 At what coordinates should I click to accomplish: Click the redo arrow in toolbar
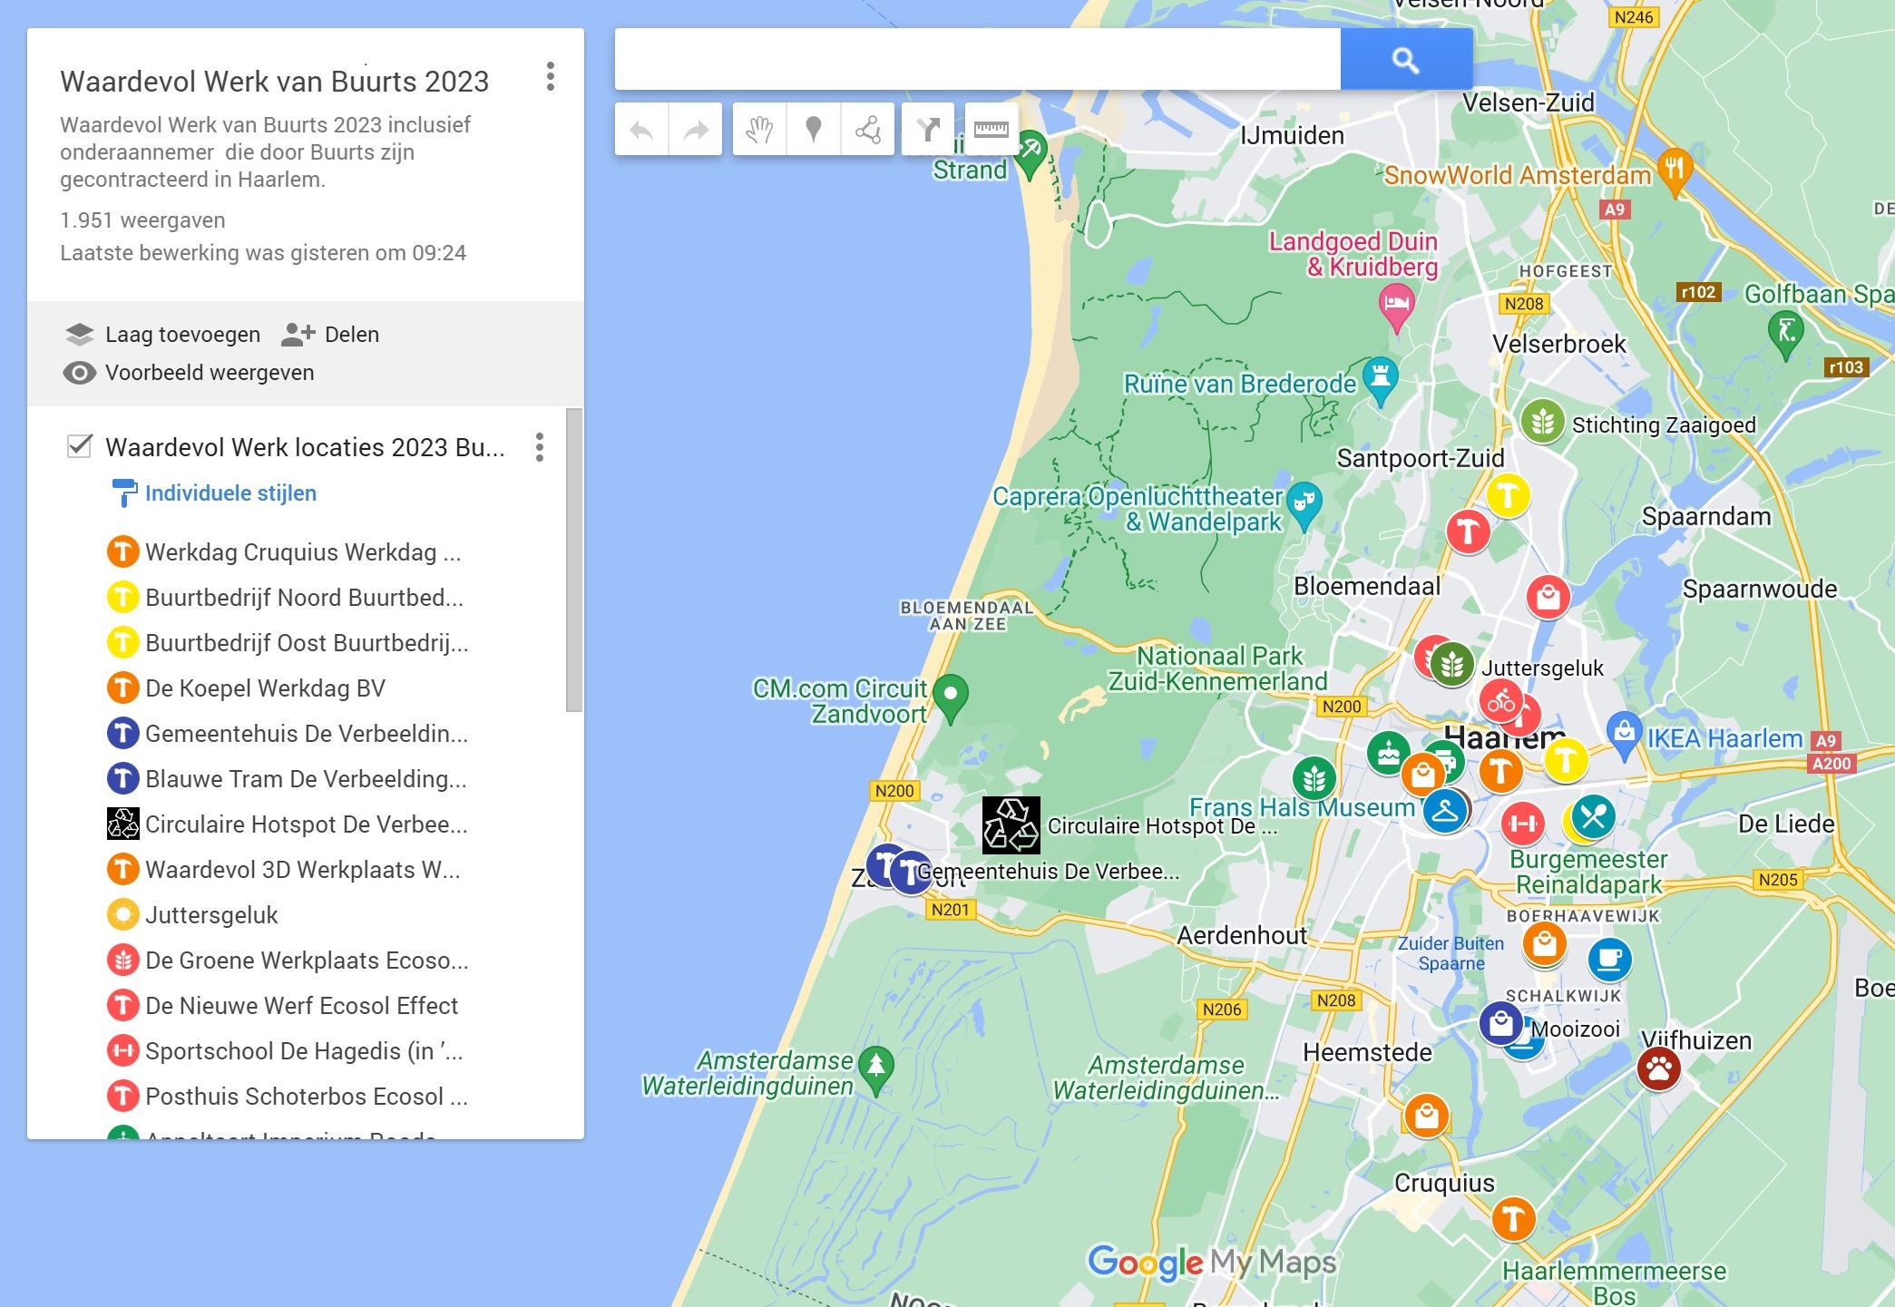pyautogui.click(x=696, y=130)
